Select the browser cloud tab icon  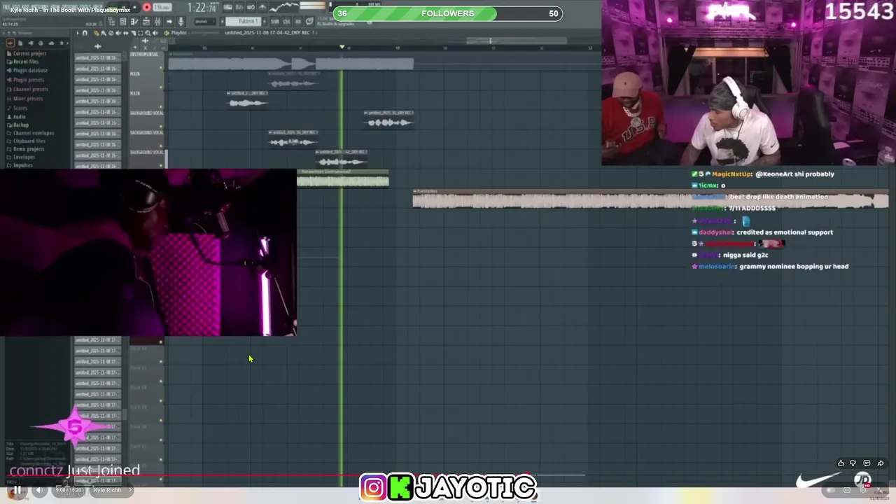click(x=51, y=43)
